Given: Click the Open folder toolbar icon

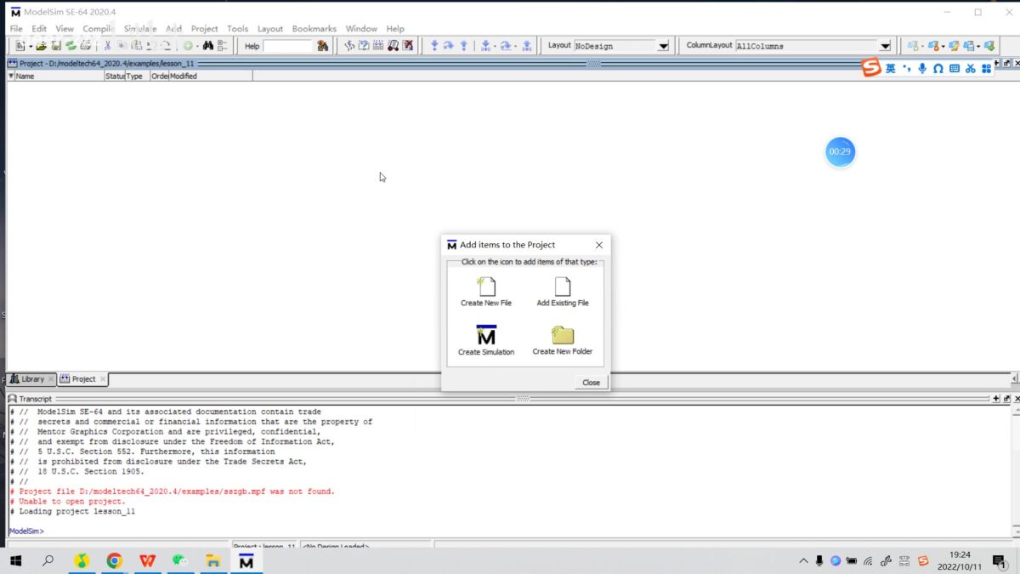Looking at the screenshot, I should (x=41, y=46).
